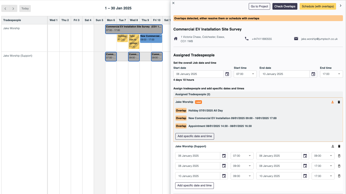
Task: Click the Go to Project button
Action: pos(259,6)
